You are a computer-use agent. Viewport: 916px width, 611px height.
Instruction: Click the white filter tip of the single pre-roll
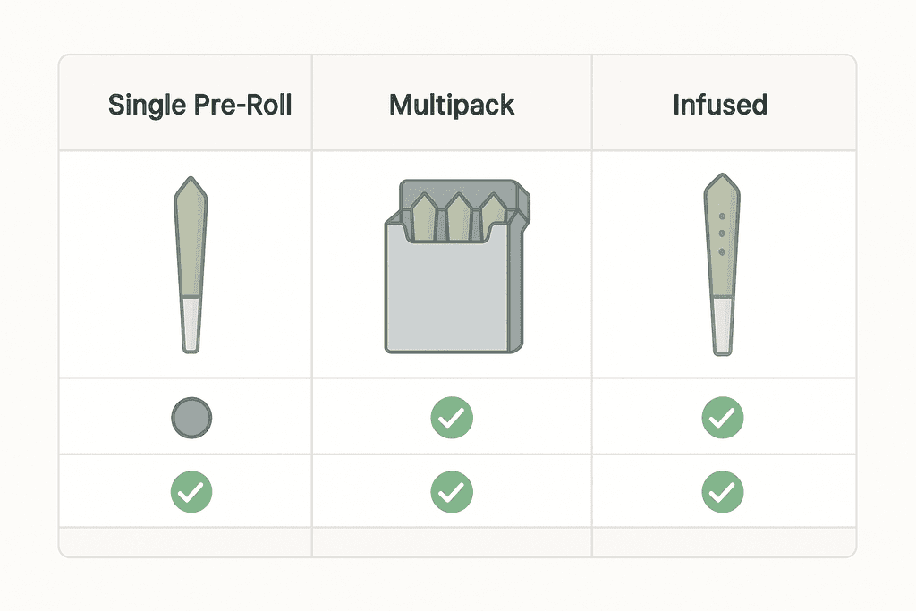click(x=190, y=324)
